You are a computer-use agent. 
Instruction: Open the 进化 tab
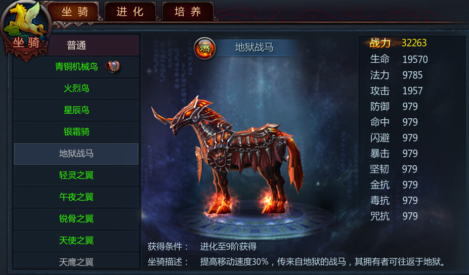coord(130,12)
